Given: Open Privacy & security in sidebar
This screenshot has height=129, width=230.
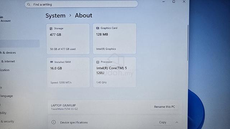Looking at the screenshot, I should tap(7, 121).
